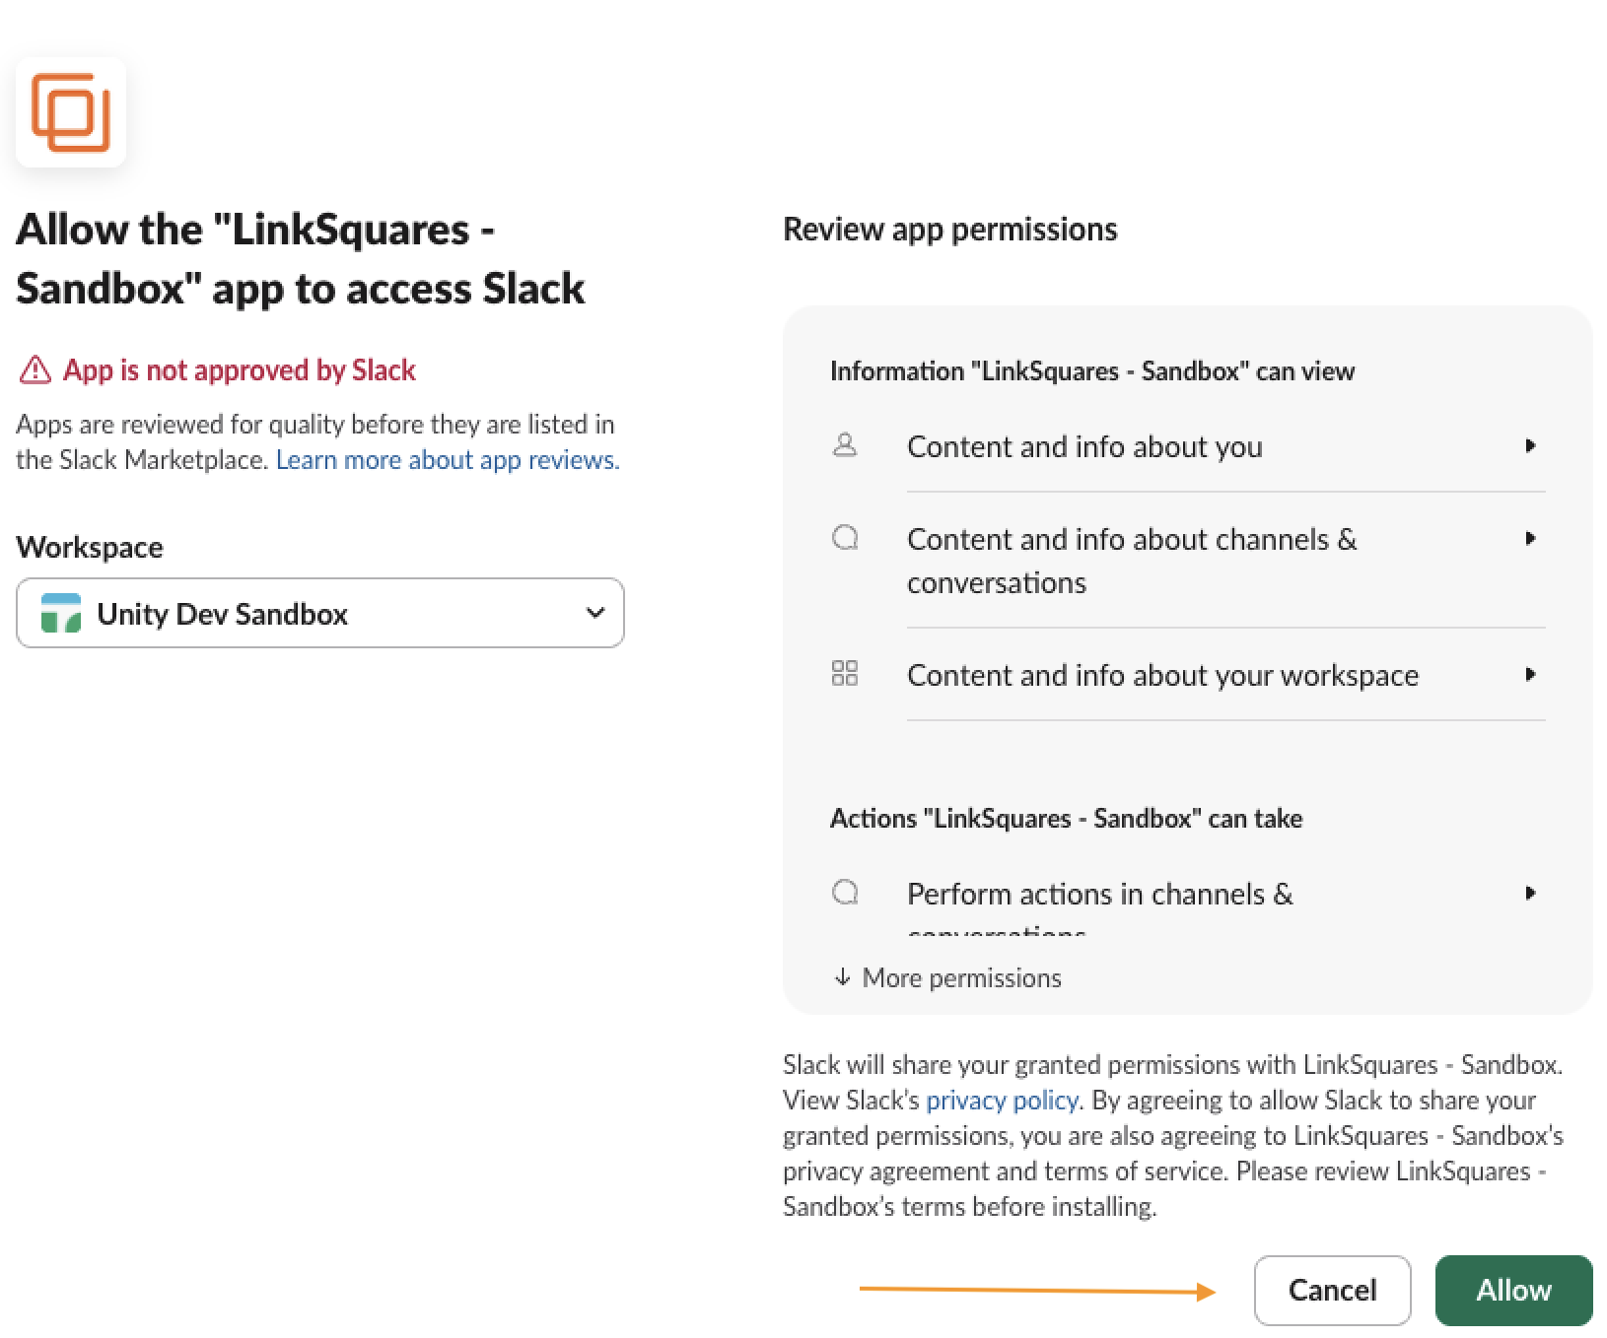Click the Unity Dev Sandbox workspace icon
The width and height of the screenshot is (1607, 1338).
tap(60, 613)
